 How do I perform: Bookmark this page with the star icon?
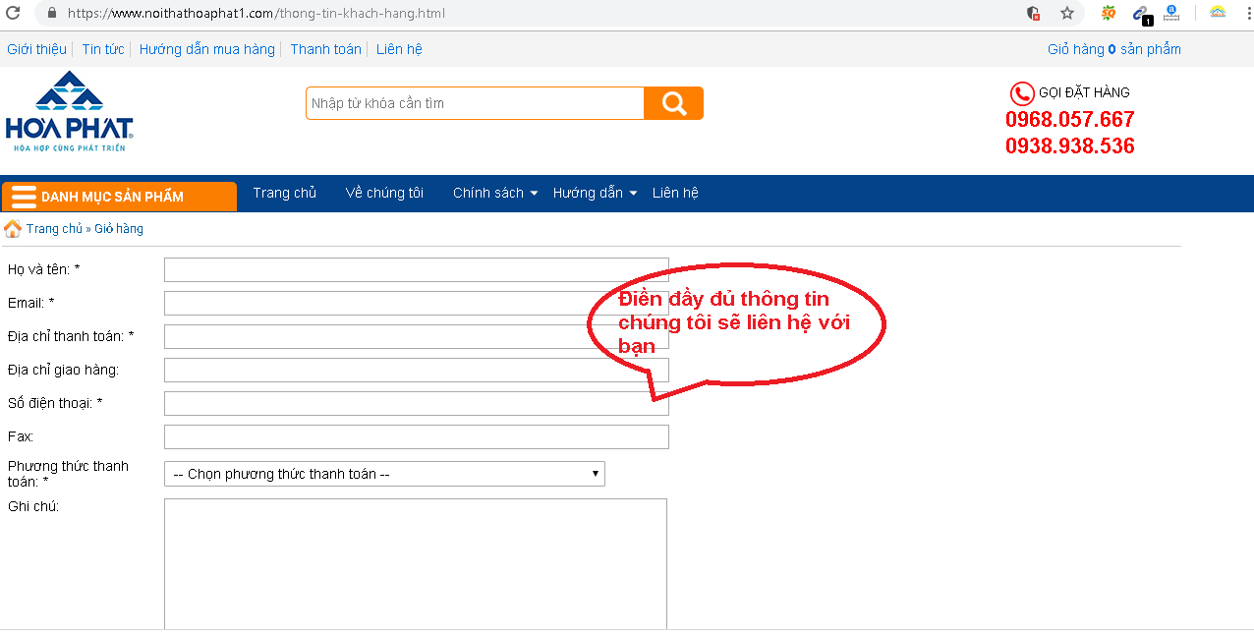1067,13
